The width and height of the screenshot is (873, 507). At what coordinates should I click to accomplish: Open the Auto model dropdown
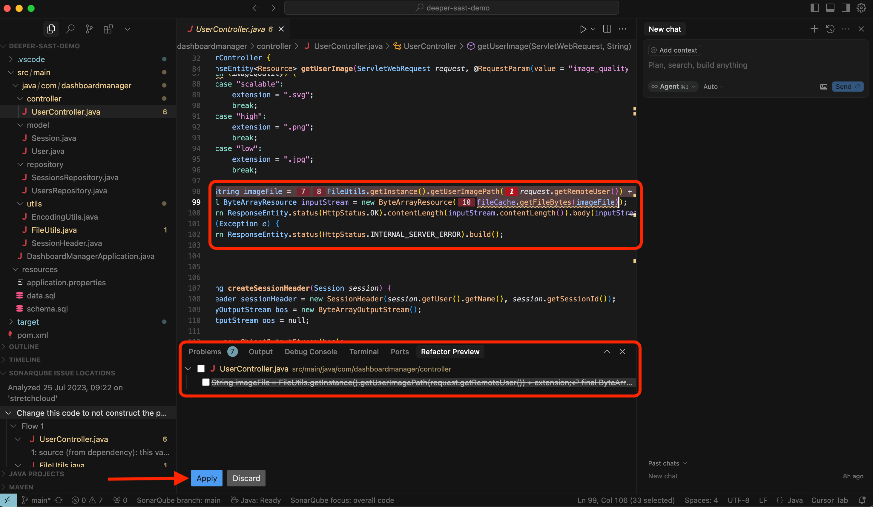tap(713, 87)
